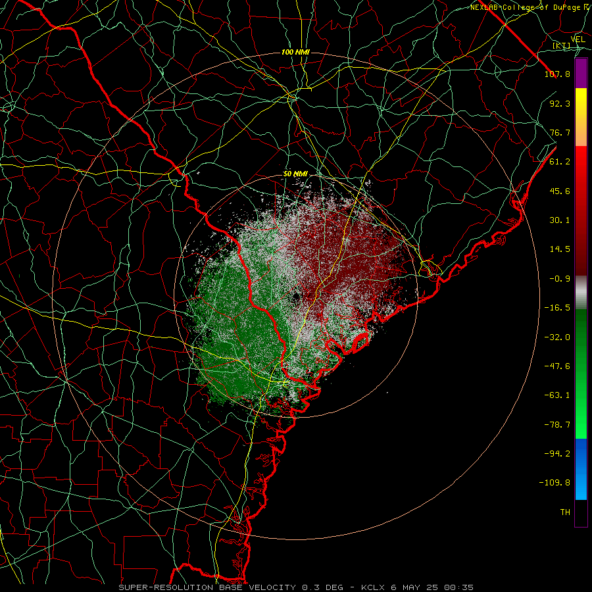Click the 30.1 legend value
Image resolution: width=592 pixels, height=592 pixels.
[x=560, y=220]
